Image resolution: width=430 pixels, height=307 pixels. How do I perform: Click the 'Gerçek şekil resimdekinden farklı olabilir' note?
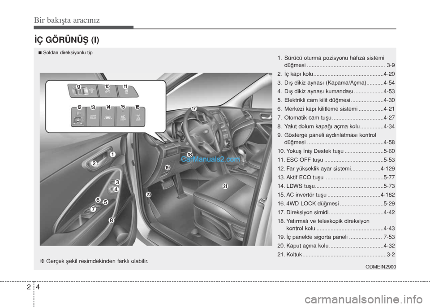point(97,261)
